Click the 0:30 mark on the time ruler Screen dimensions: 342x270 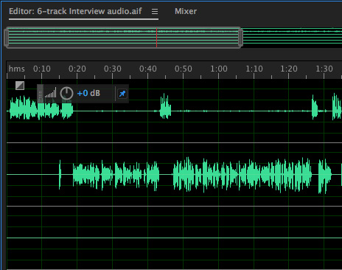[x=113, y=69]
